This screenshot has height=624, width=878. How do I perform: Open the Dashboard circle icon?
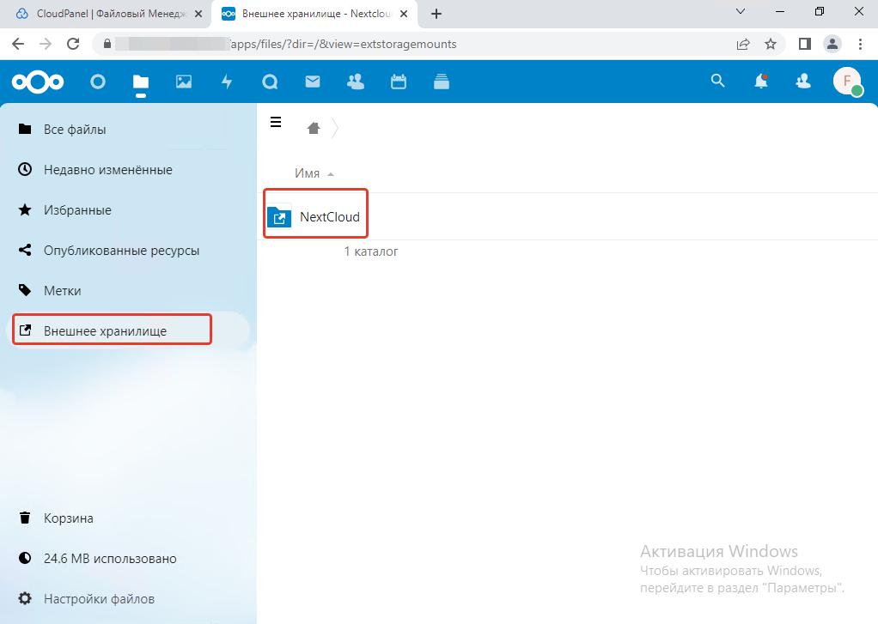point(98,82)
